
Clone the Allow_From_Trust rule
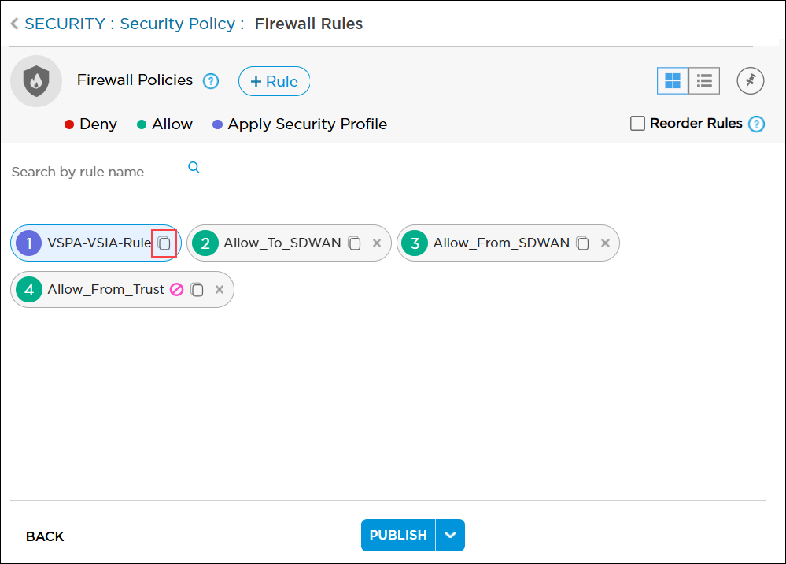pyautogui.click(x=197, y=290)
